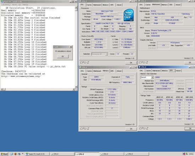Click the Core Voltage value field
The image size is (195, 156).
tap(117, 19)
